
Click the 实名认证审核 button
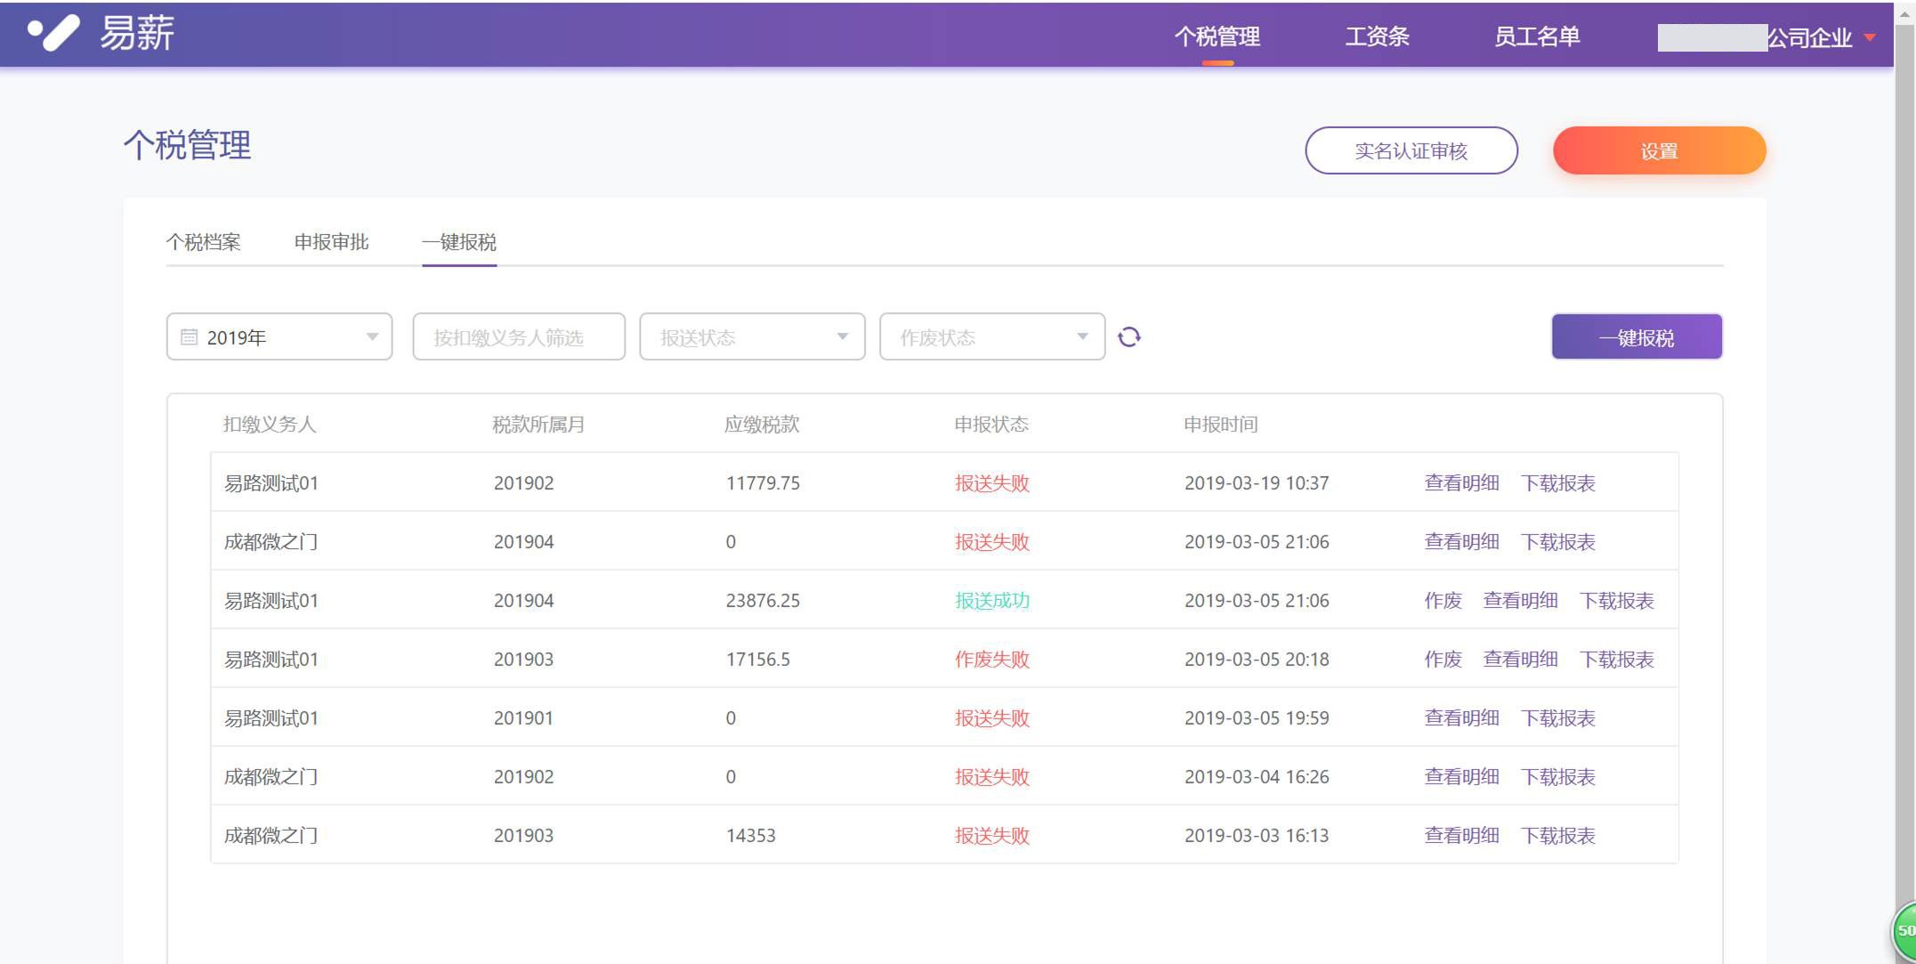1411,150
